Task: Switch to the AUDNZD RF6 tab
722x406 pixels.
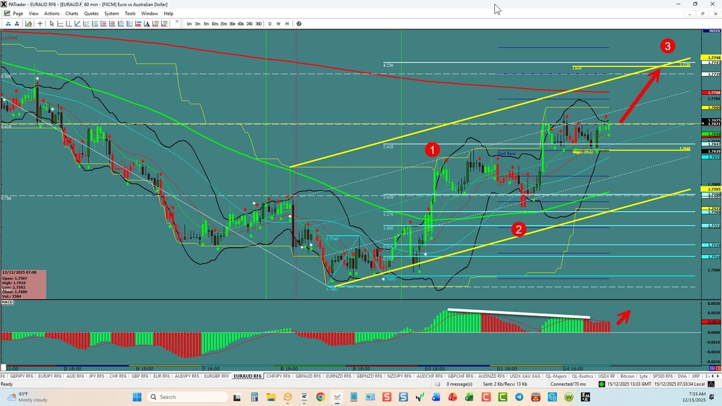Action: tap(491, 376)
